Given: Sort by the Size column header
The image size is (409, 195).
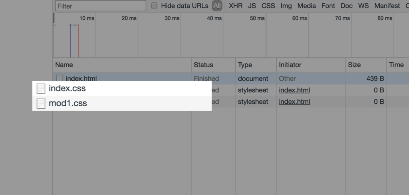Looking at the screenshot, I should (x=366, y=65).
